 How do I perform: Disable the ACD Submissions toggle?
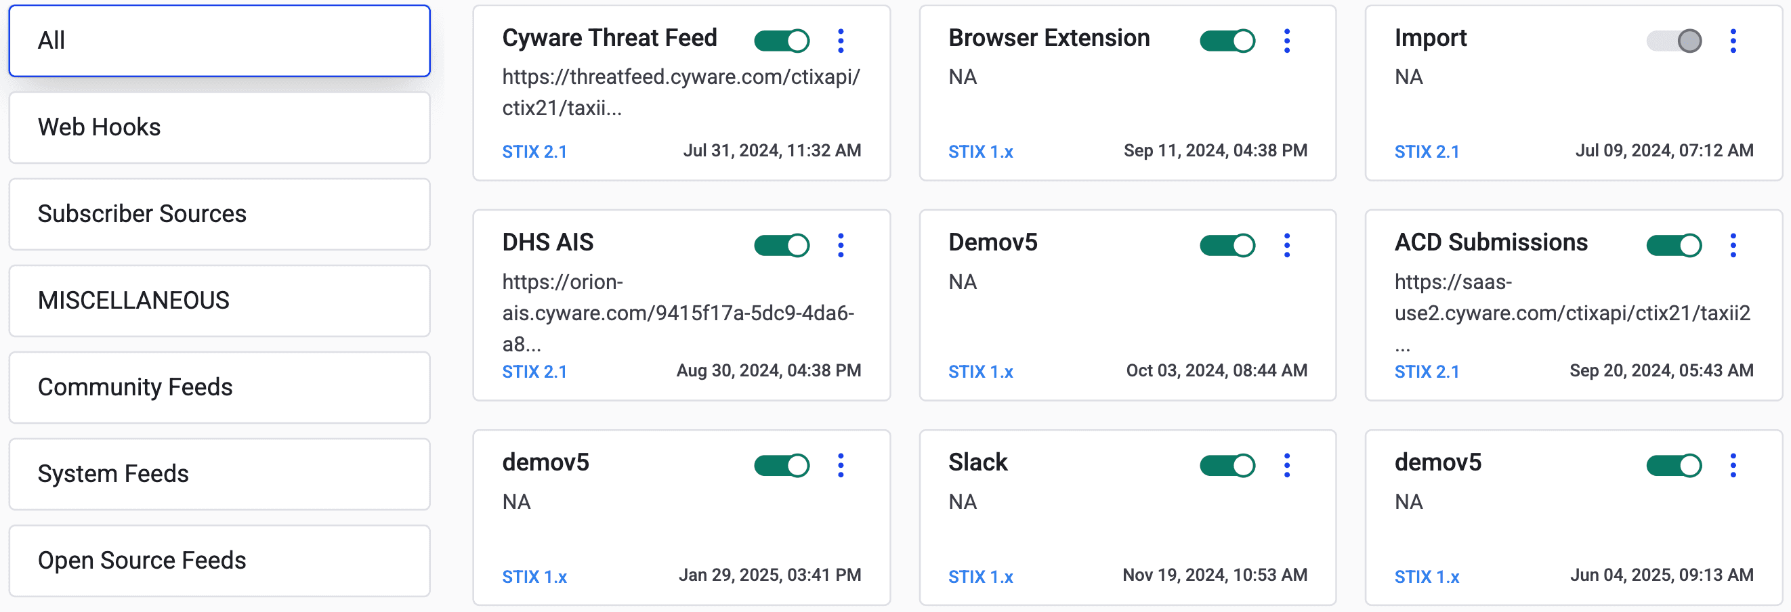pyautogui.click(x=1674, y=245)
